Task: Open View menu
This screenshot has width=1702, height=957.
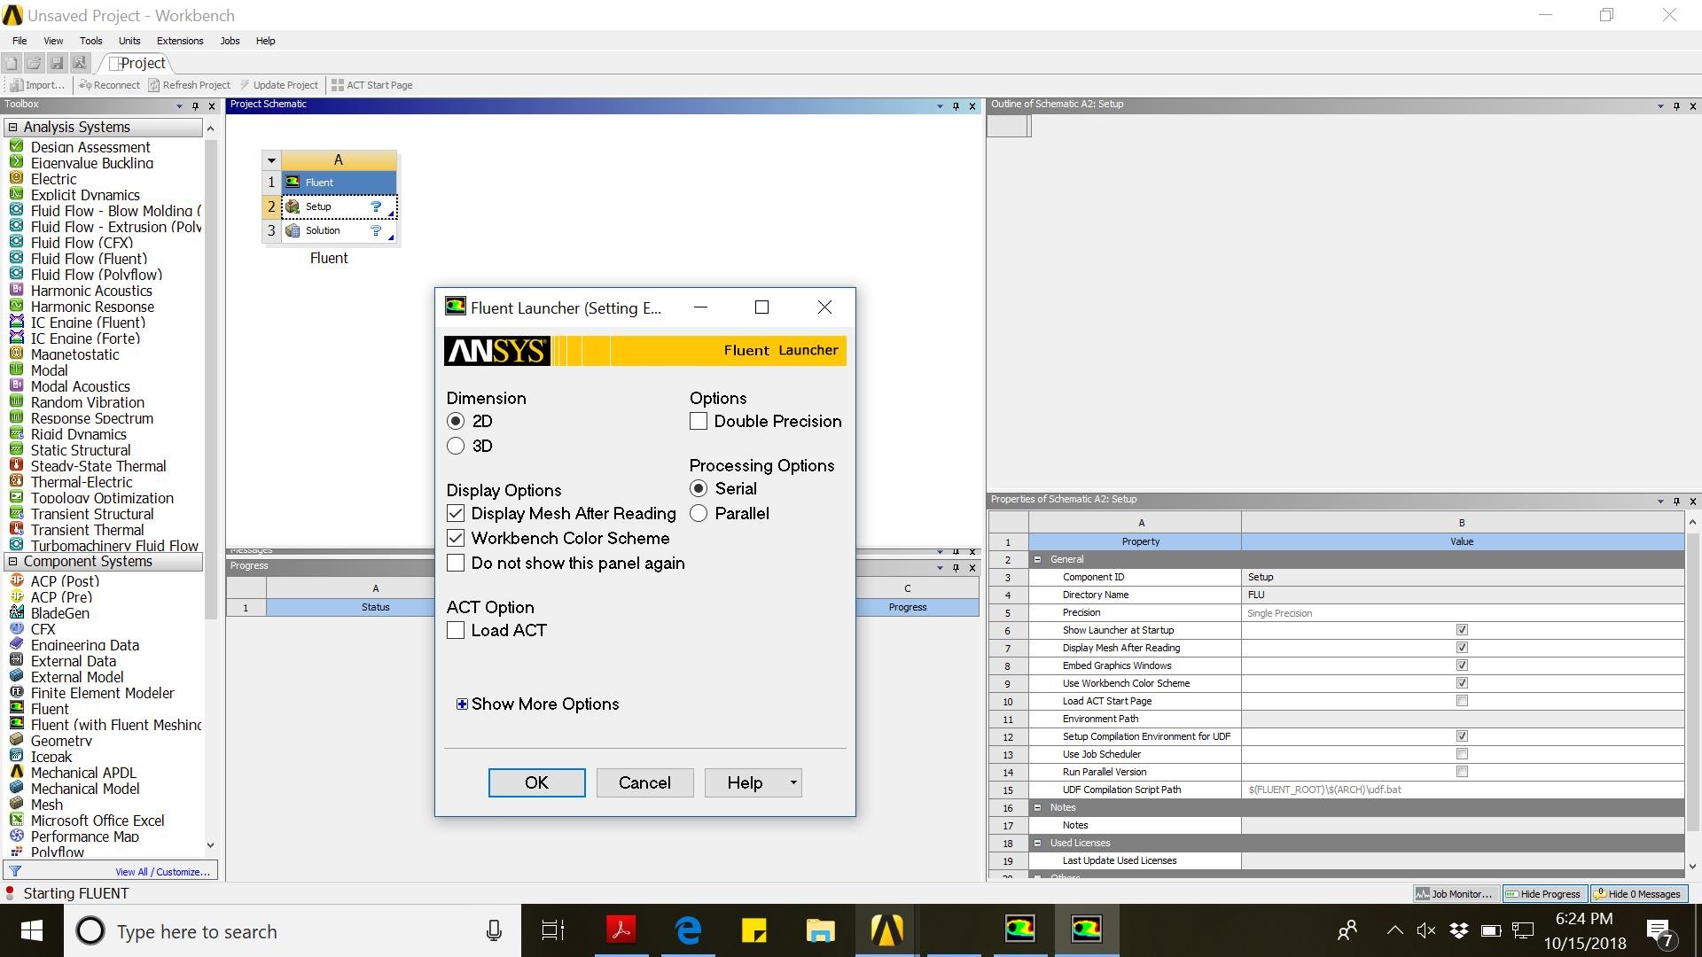Action: (53, 41)
